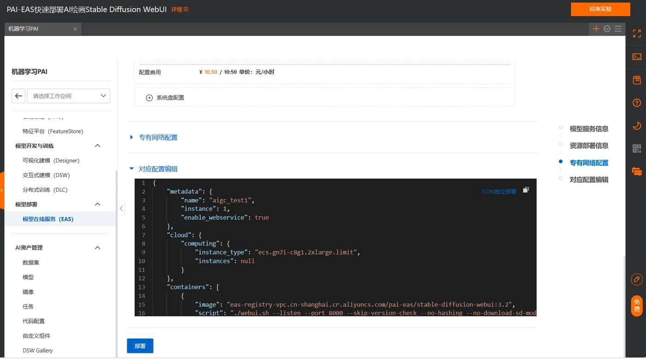Screen dimensions: 646x359
Task: Open the help question mark icon
Action: tap(637, 102)
